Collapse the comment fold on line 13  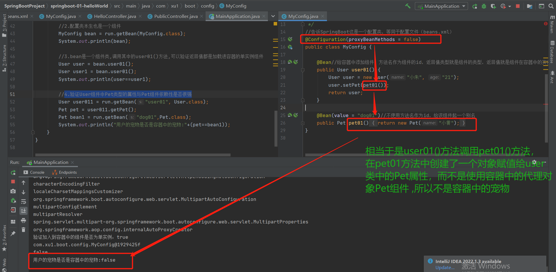tap(303, 24)
